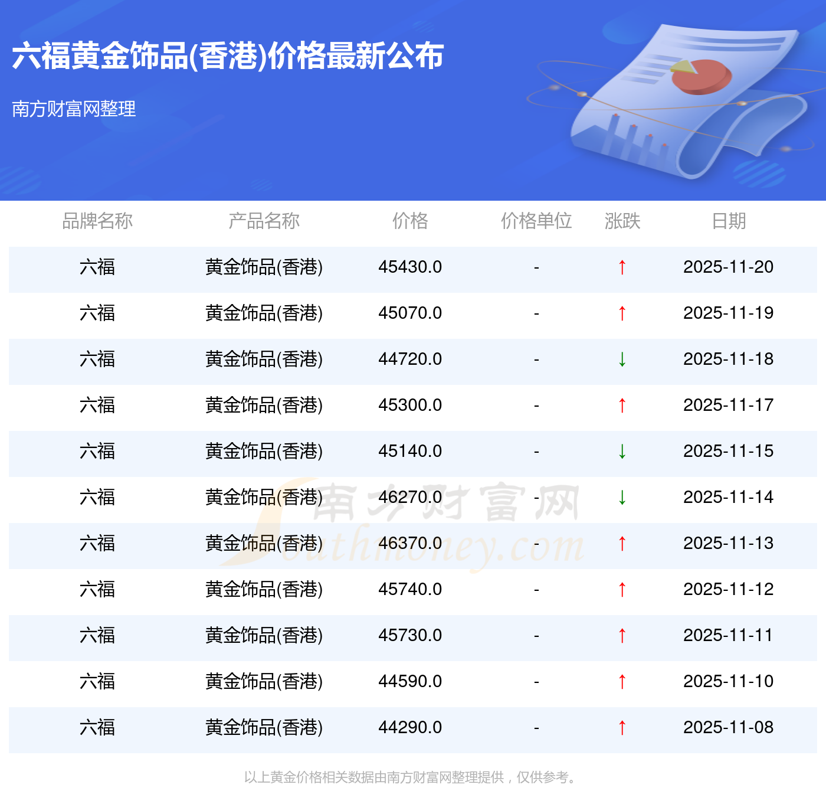826x804 pixels.
Task: Select price 46270.0
Action: (x=410, y=497)
